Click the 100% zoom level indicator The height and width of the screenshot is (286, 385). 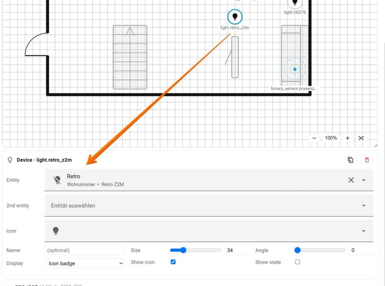(x=331, y=138)
